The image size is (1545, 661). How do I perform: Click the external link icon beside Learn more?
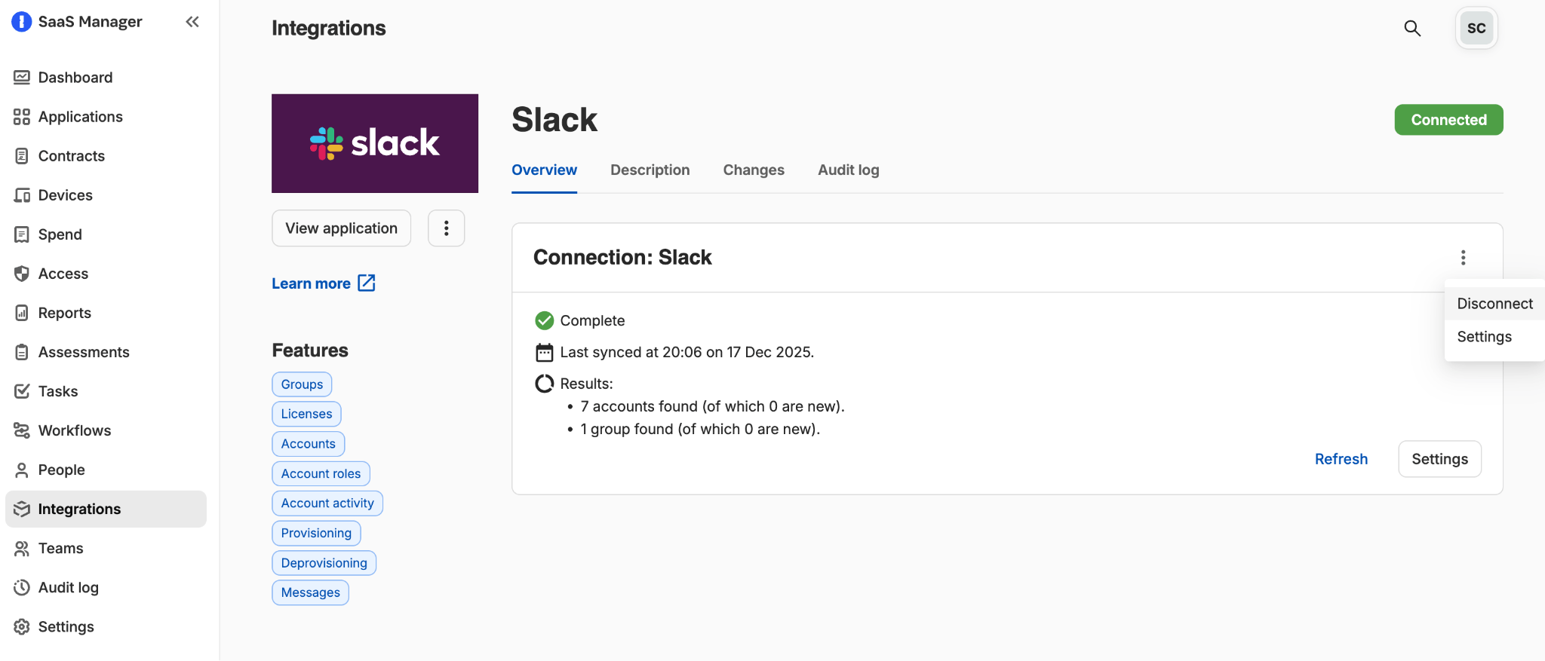(x=367, y=283)
